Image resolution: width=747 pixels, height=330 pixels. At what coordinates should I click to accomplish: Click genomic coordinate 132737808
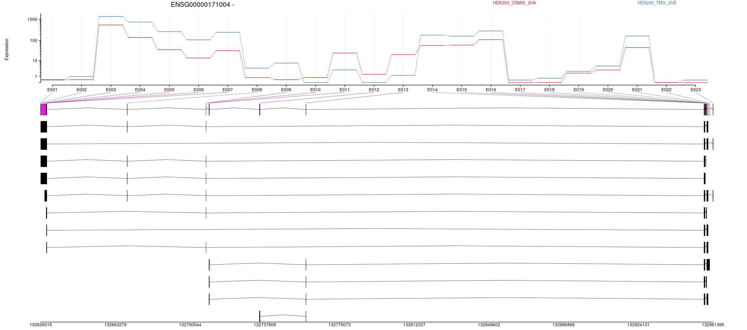[x=265, y=325]
